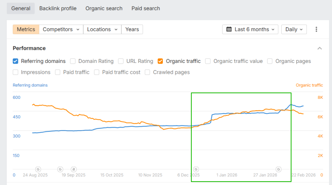The image size is (332, 185).
Task: Change the Last 6 months date range
Action: click(x=250, y=29)
